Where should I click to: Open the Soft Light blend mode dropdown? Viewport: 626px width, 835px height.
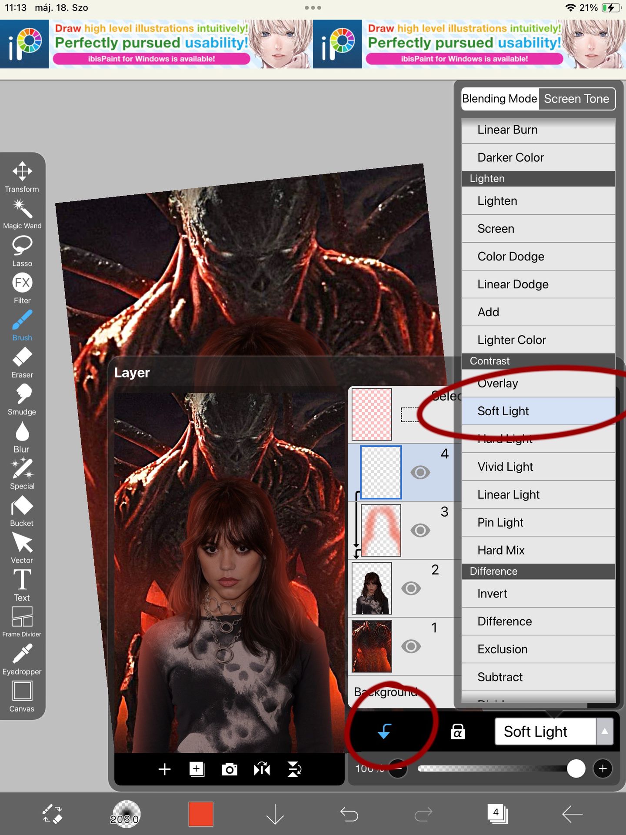(545, 731)
